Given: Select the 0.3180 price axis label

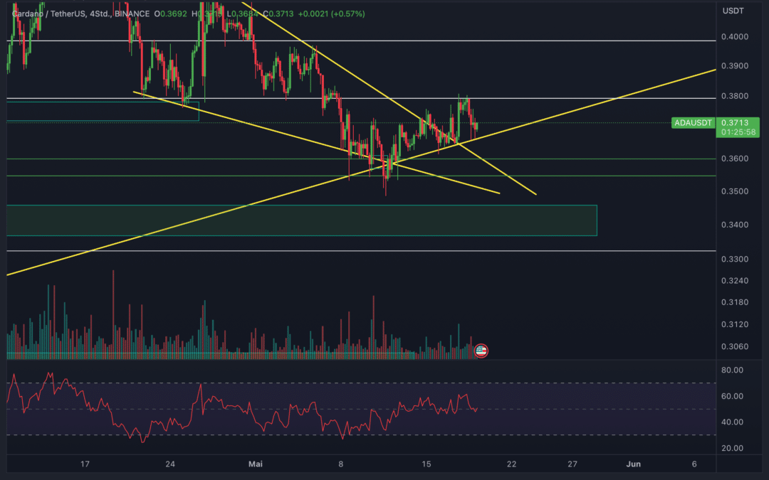Looking at the screenshot, I should [x=735, y=302].
